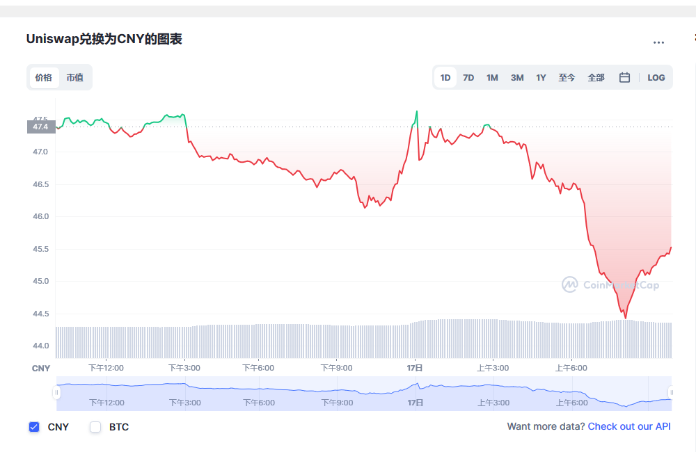Click the 45.0 y-axis value

coord(40,281)
